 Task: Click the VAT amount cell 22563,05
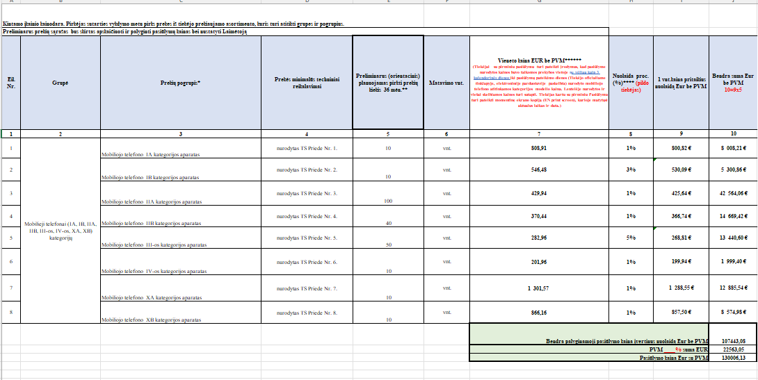[733, 350]
